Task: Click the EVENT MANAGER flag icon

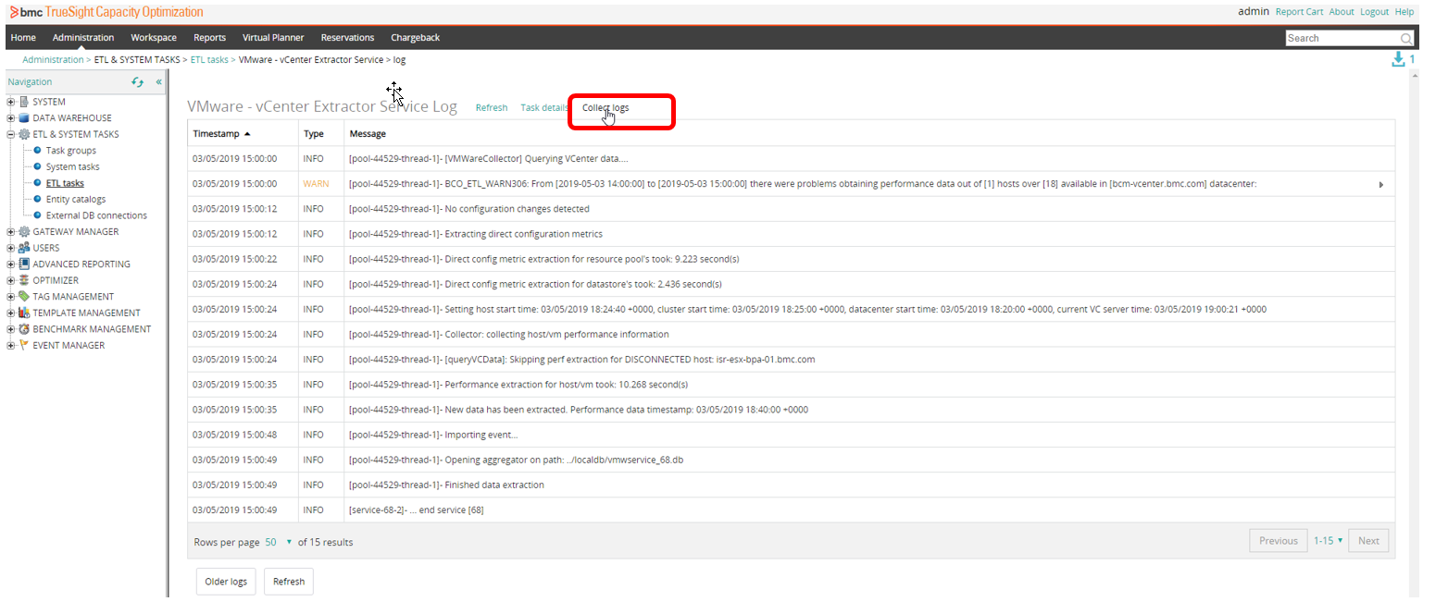Action: pyautogui.click(x=24, y=345)
